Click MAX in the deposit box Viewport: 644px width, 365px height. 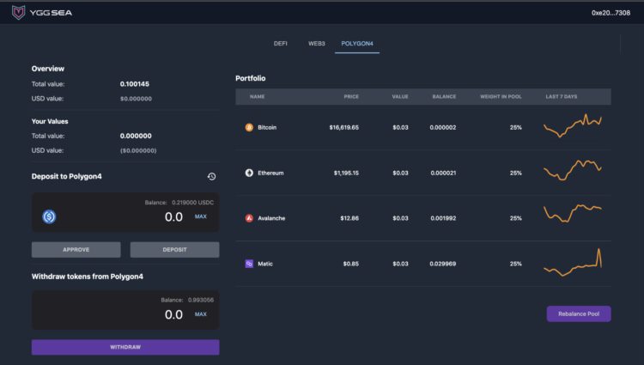click(201, 216)
